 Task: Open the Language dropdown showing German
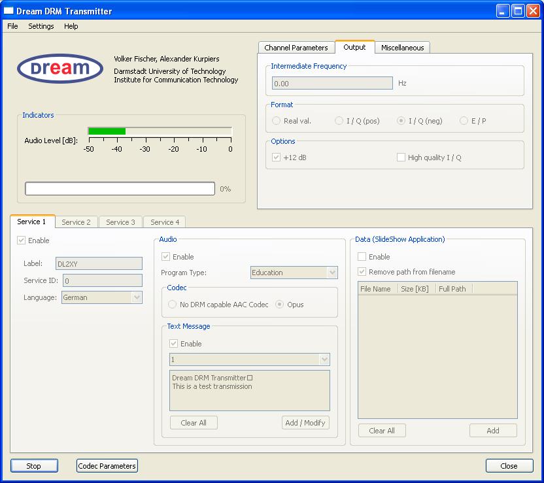click(x=102, y=297)
